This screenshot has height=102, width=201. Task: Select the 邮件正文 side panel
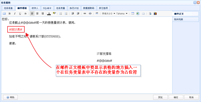click(x=186, y=14)
